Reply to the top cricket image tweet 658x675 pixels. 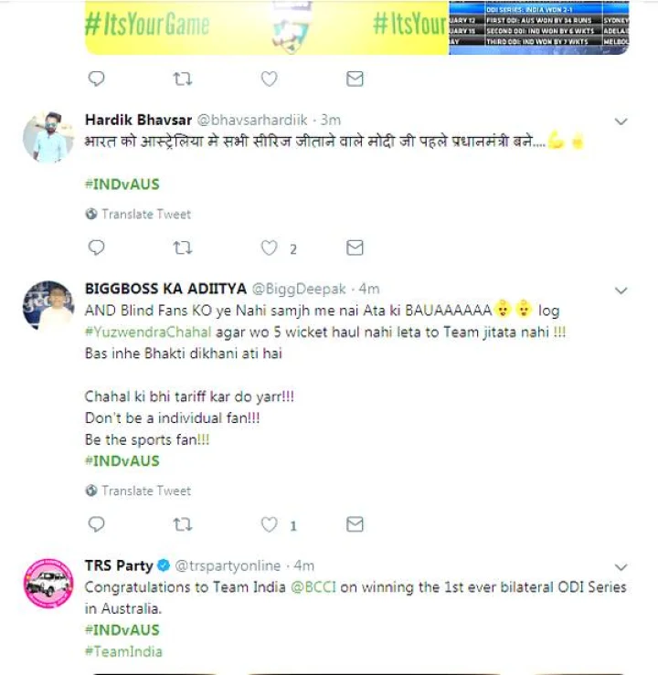[x=96, y=79]
